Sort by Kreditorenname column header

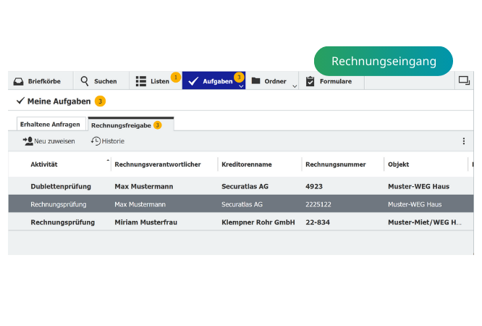point(247,164)
